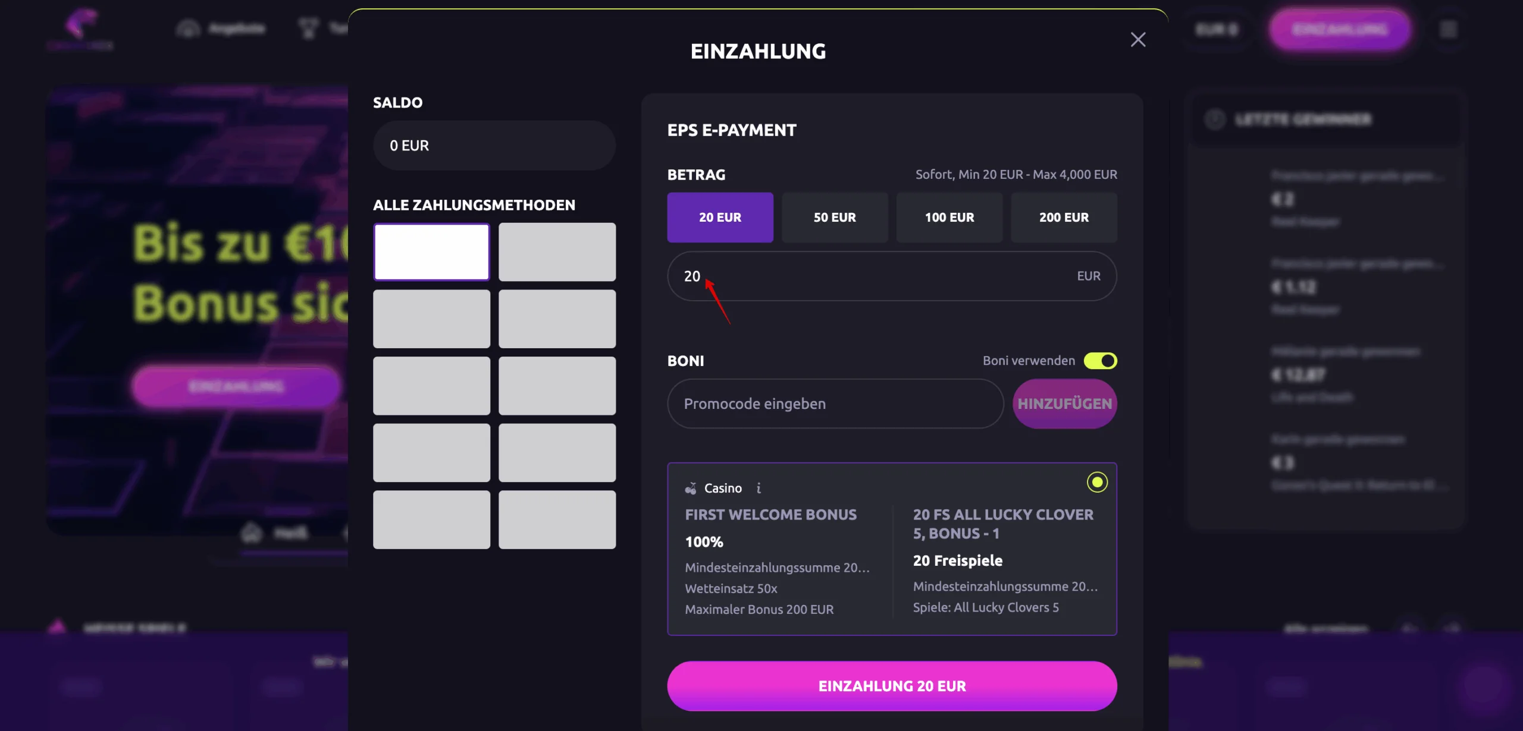Select the payment method tile beside the white one

click(x=557, y=252)
